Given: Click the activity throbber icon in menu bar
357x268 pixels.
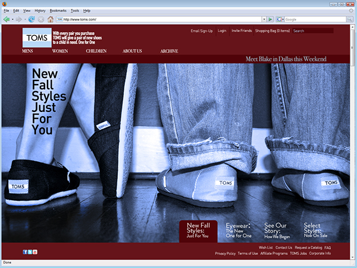Looking at the screenshot, I should [352, 11].
